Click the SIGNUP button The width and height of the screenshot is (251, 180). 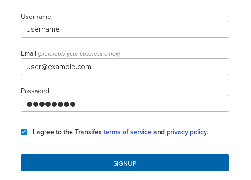(125, 163)
